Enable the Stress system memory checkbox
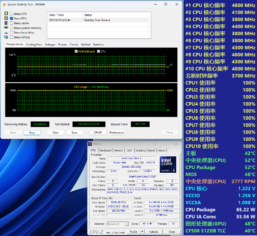Screen dimensions: 257x236 (x=11, y=28)
